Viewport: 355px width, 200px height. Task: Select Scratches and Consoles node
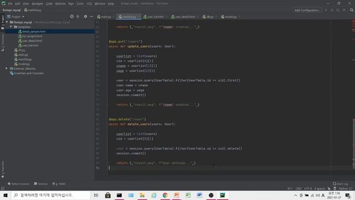pos(28,73)
